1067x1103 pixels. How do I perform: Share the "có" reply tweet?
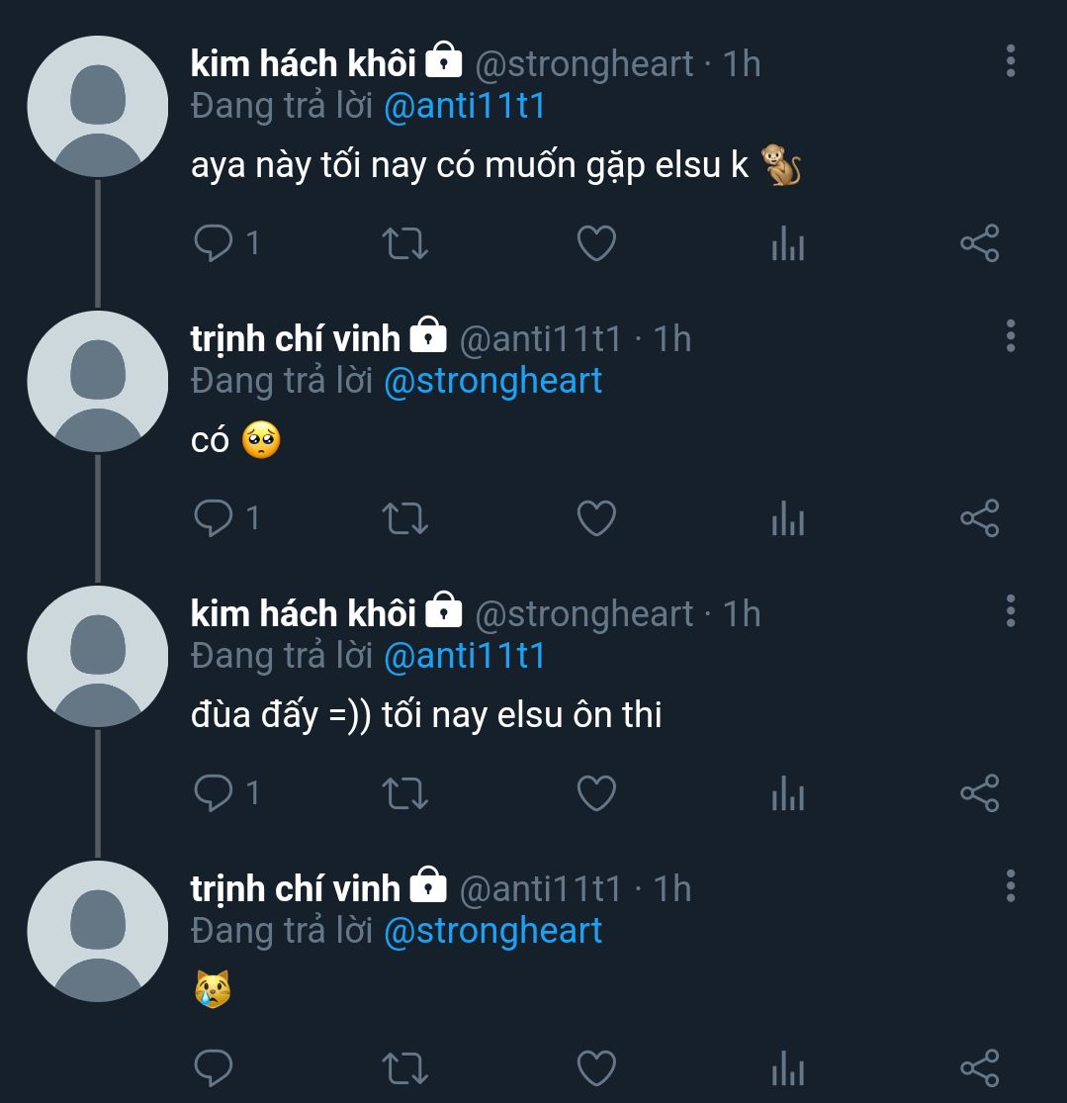(980, 518)
